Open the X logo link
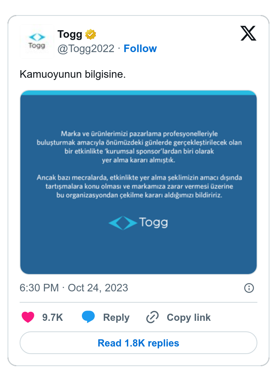 pos(248,34)
